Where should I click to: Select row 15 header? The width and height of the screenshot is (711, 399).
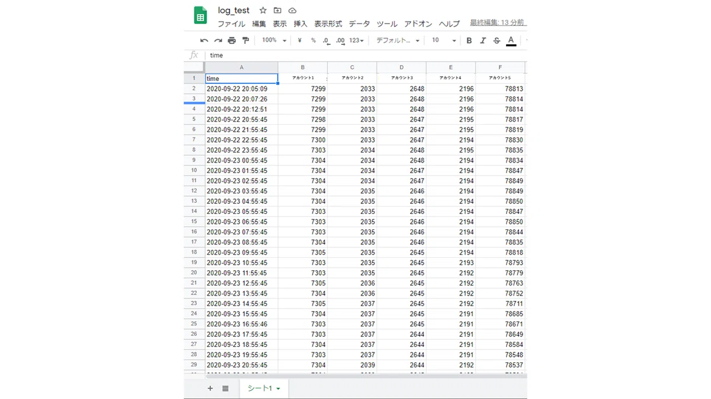194,222
